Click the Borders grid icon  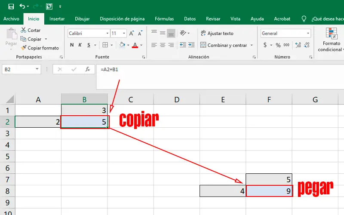[x=105, y=45]
